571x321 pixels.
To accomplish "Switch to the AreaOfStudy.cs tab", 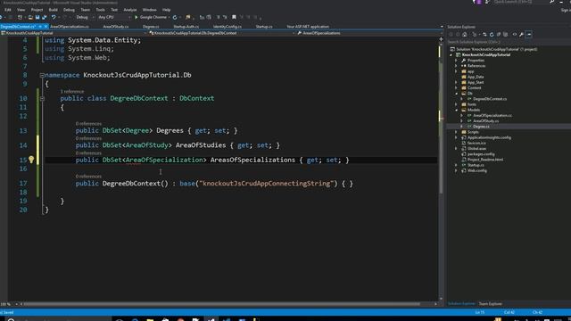I will pos(116,27).
